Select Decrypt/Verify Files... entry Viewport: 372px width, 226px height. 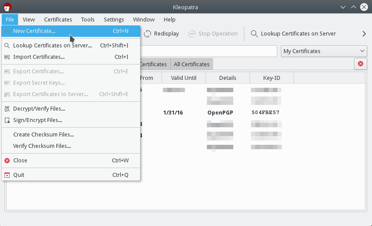[71, 109]
